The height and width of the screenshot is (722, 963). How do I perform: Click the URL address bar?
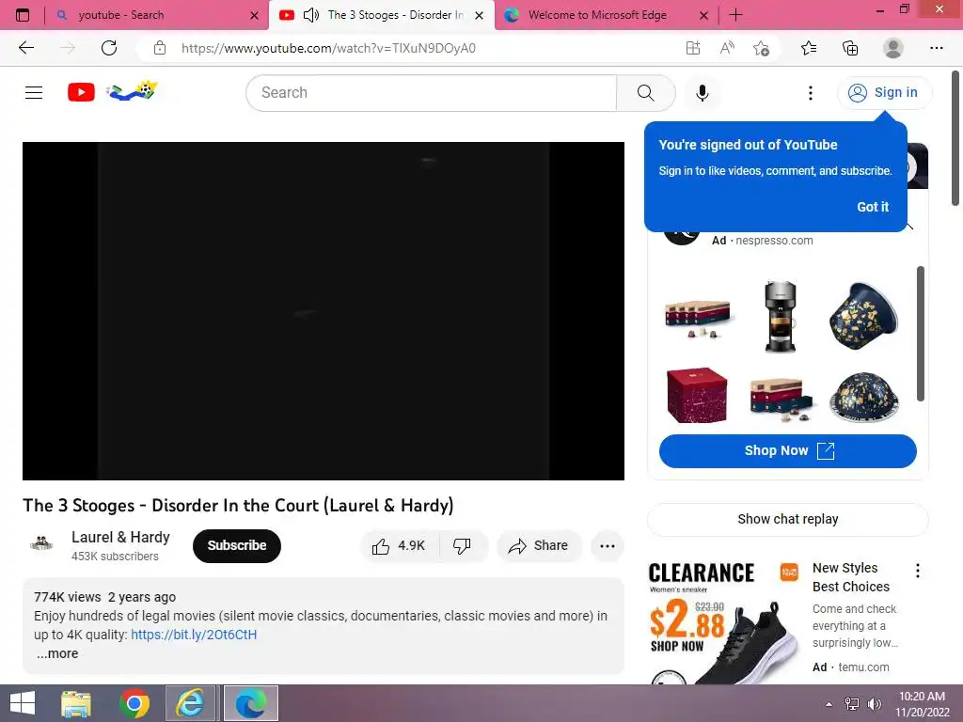tap(424, 48)
